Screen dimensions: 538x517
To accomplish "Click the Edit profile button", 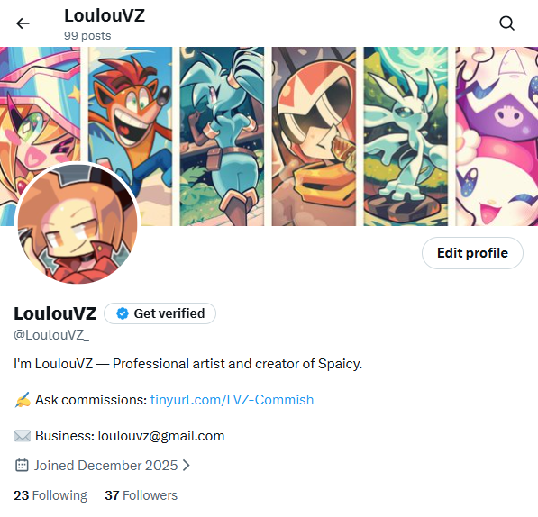I will pyautogui.click(x=472, y=253).
